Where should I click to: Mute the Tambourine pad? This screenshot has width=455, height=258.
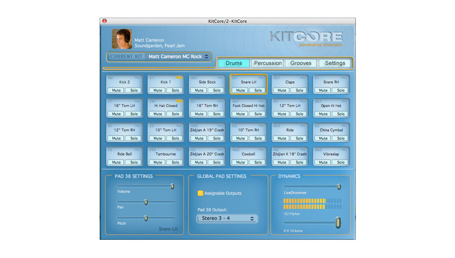coord(158,163)
